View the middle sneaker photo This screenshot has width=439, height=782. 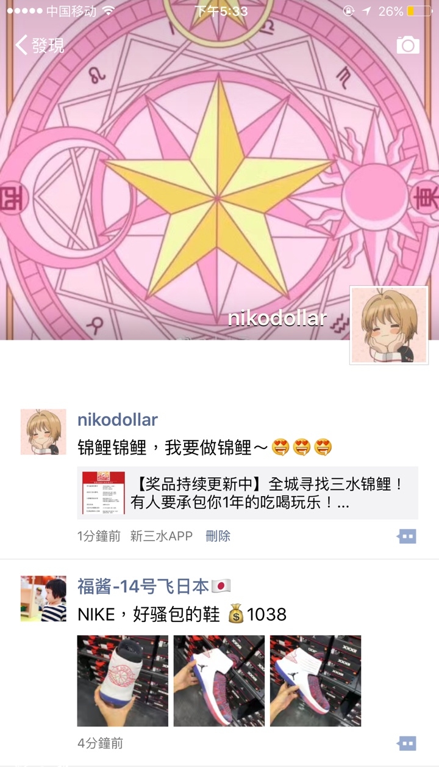click(219, 681)
